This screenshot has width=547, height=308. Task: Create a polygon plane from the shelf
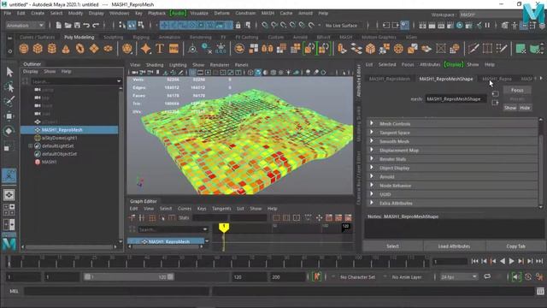coord(94,49)
